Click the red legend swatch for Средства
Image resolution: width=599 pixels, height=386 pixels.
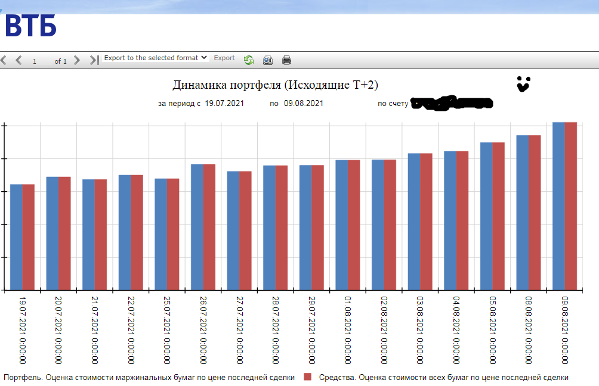(x=307, y=377)
